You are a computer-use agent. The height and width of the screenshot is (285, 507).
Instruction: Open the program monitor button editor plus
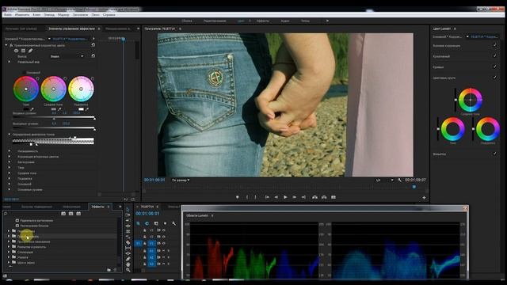424,198
